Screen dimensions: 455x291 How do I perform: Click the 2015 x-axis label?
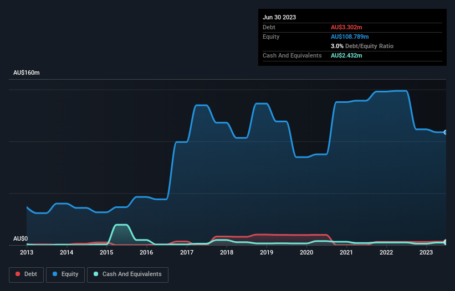[106, 252]
